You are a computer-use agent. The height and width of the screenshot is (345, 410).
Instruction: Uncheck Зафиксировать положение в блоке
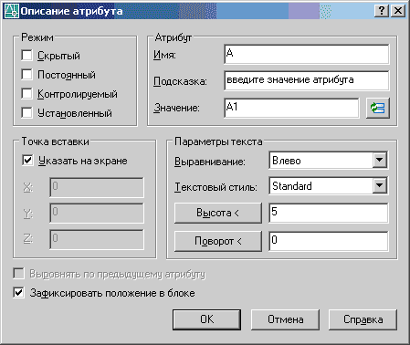18,293
